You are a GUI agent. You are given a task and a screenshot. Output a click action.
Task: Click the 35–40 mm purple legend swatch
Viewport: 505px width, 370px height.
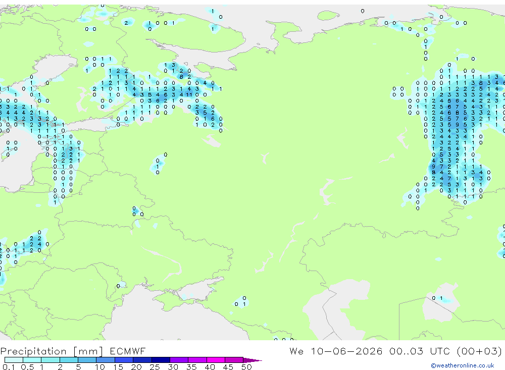point(197,360)
